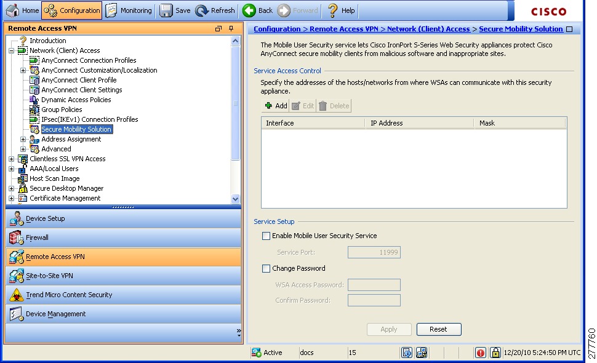Click the Confirm Password field

pos(374,300)
